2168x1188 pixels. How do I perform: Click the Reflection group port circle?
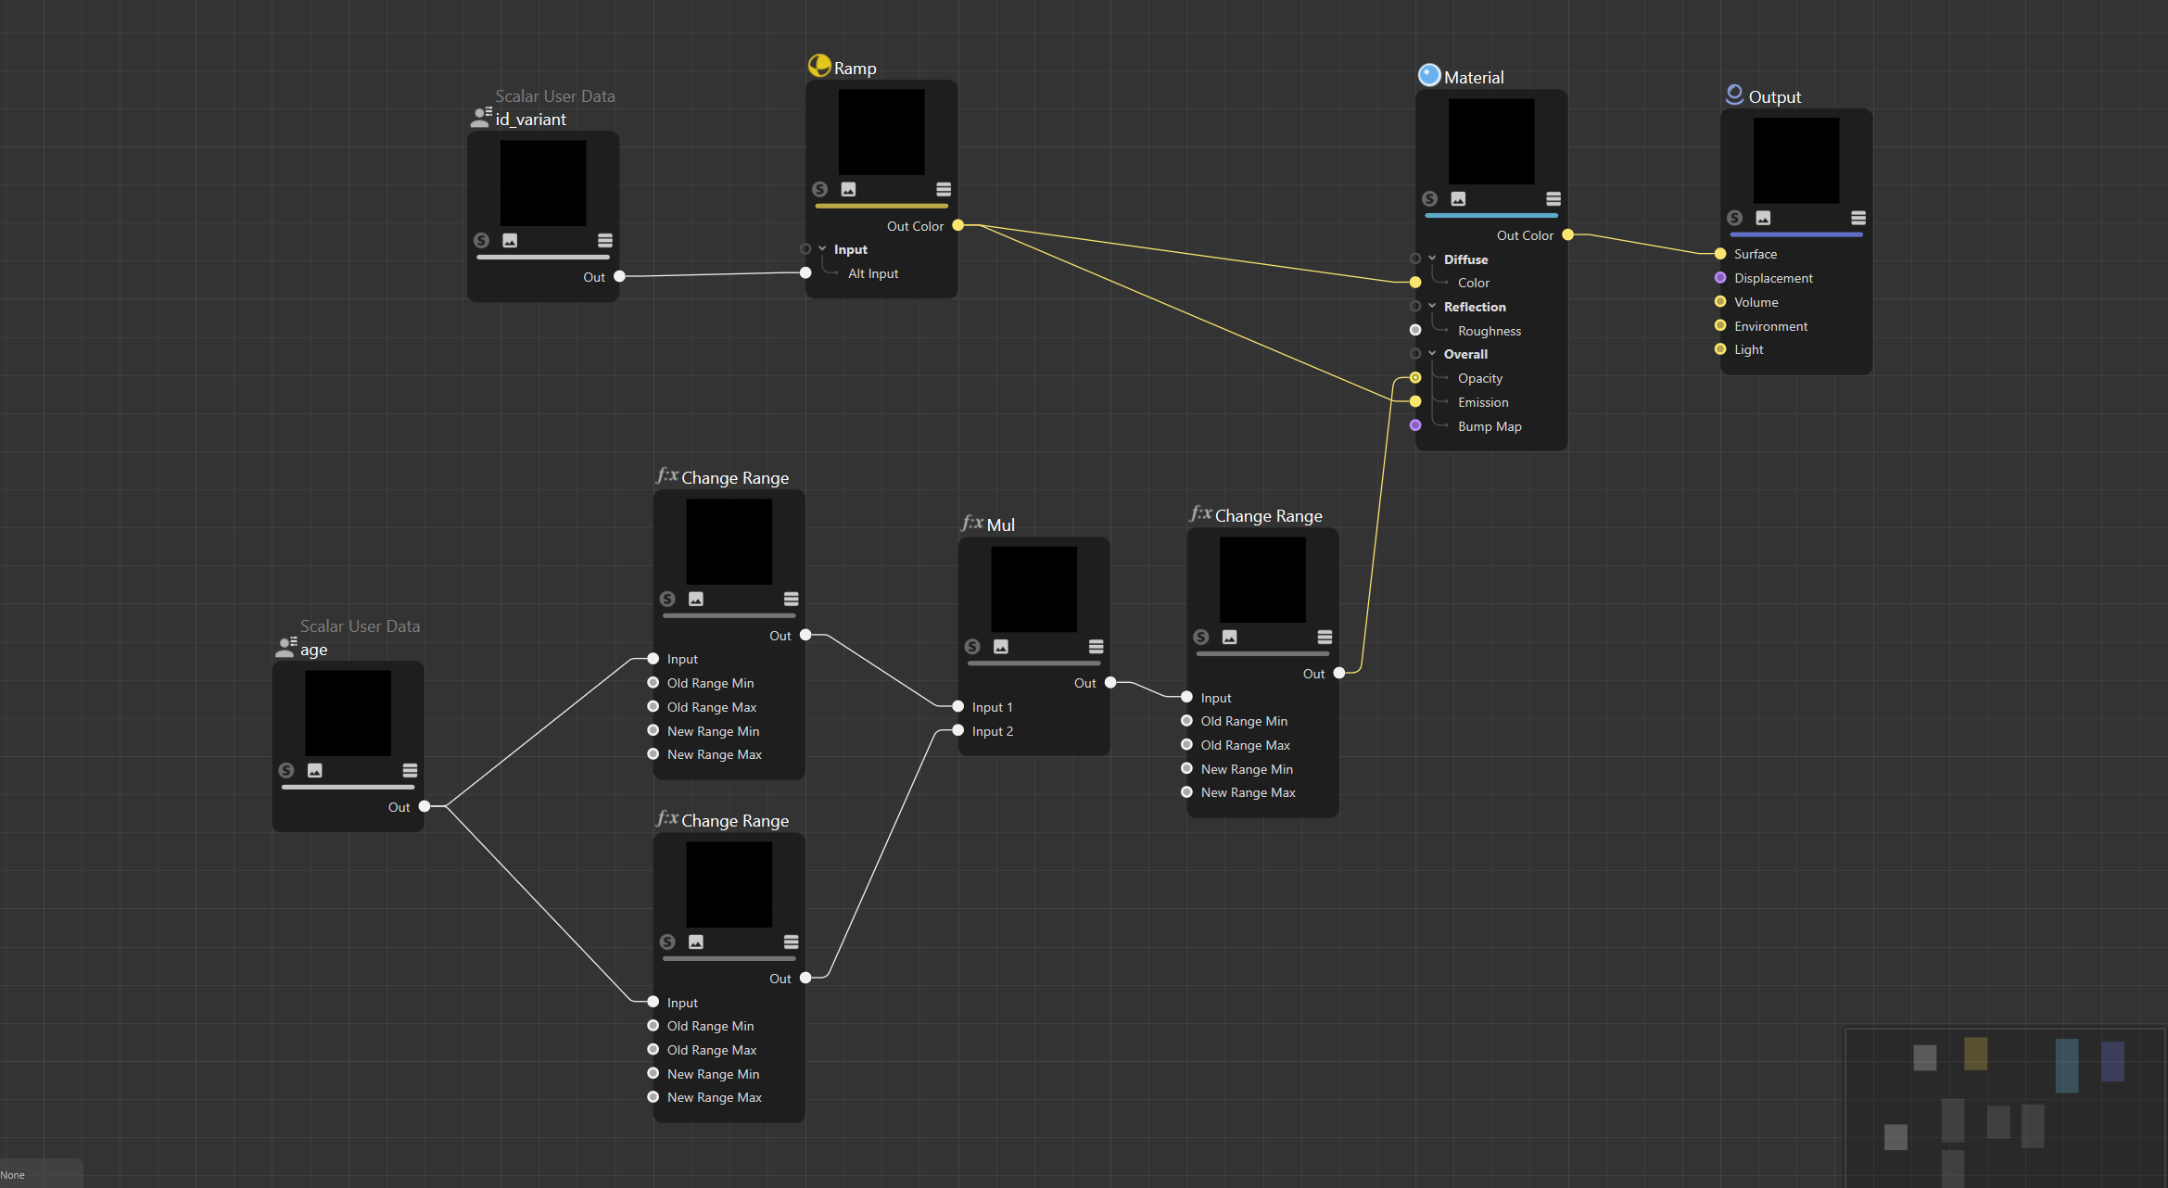pos(1415,306)
